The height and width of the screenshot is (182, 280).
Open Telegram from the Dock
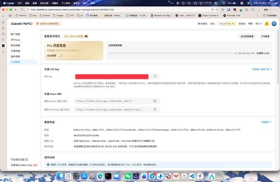[x=152, y=176]
